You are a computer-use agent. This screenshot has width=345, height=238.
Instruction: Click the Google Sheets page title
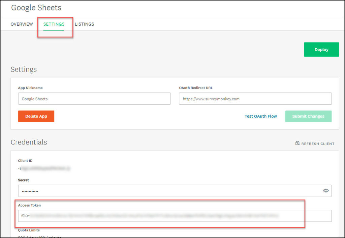point(36,7)
